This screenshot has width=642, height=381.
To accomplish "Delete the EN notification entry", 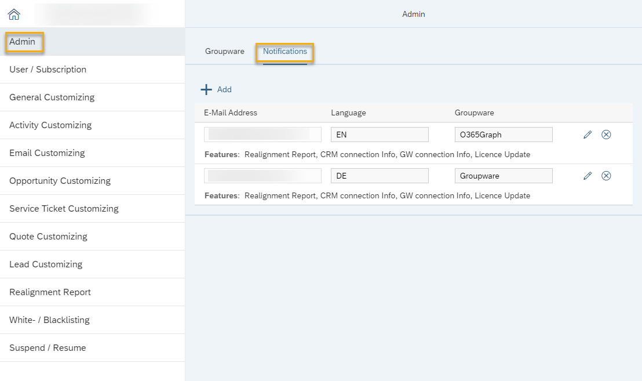I will [x=606, y=135].
